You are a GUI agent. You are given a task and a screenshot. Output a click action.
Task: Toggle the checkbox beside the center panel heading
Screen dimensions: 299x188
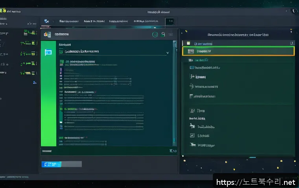[x=61, y=51]
